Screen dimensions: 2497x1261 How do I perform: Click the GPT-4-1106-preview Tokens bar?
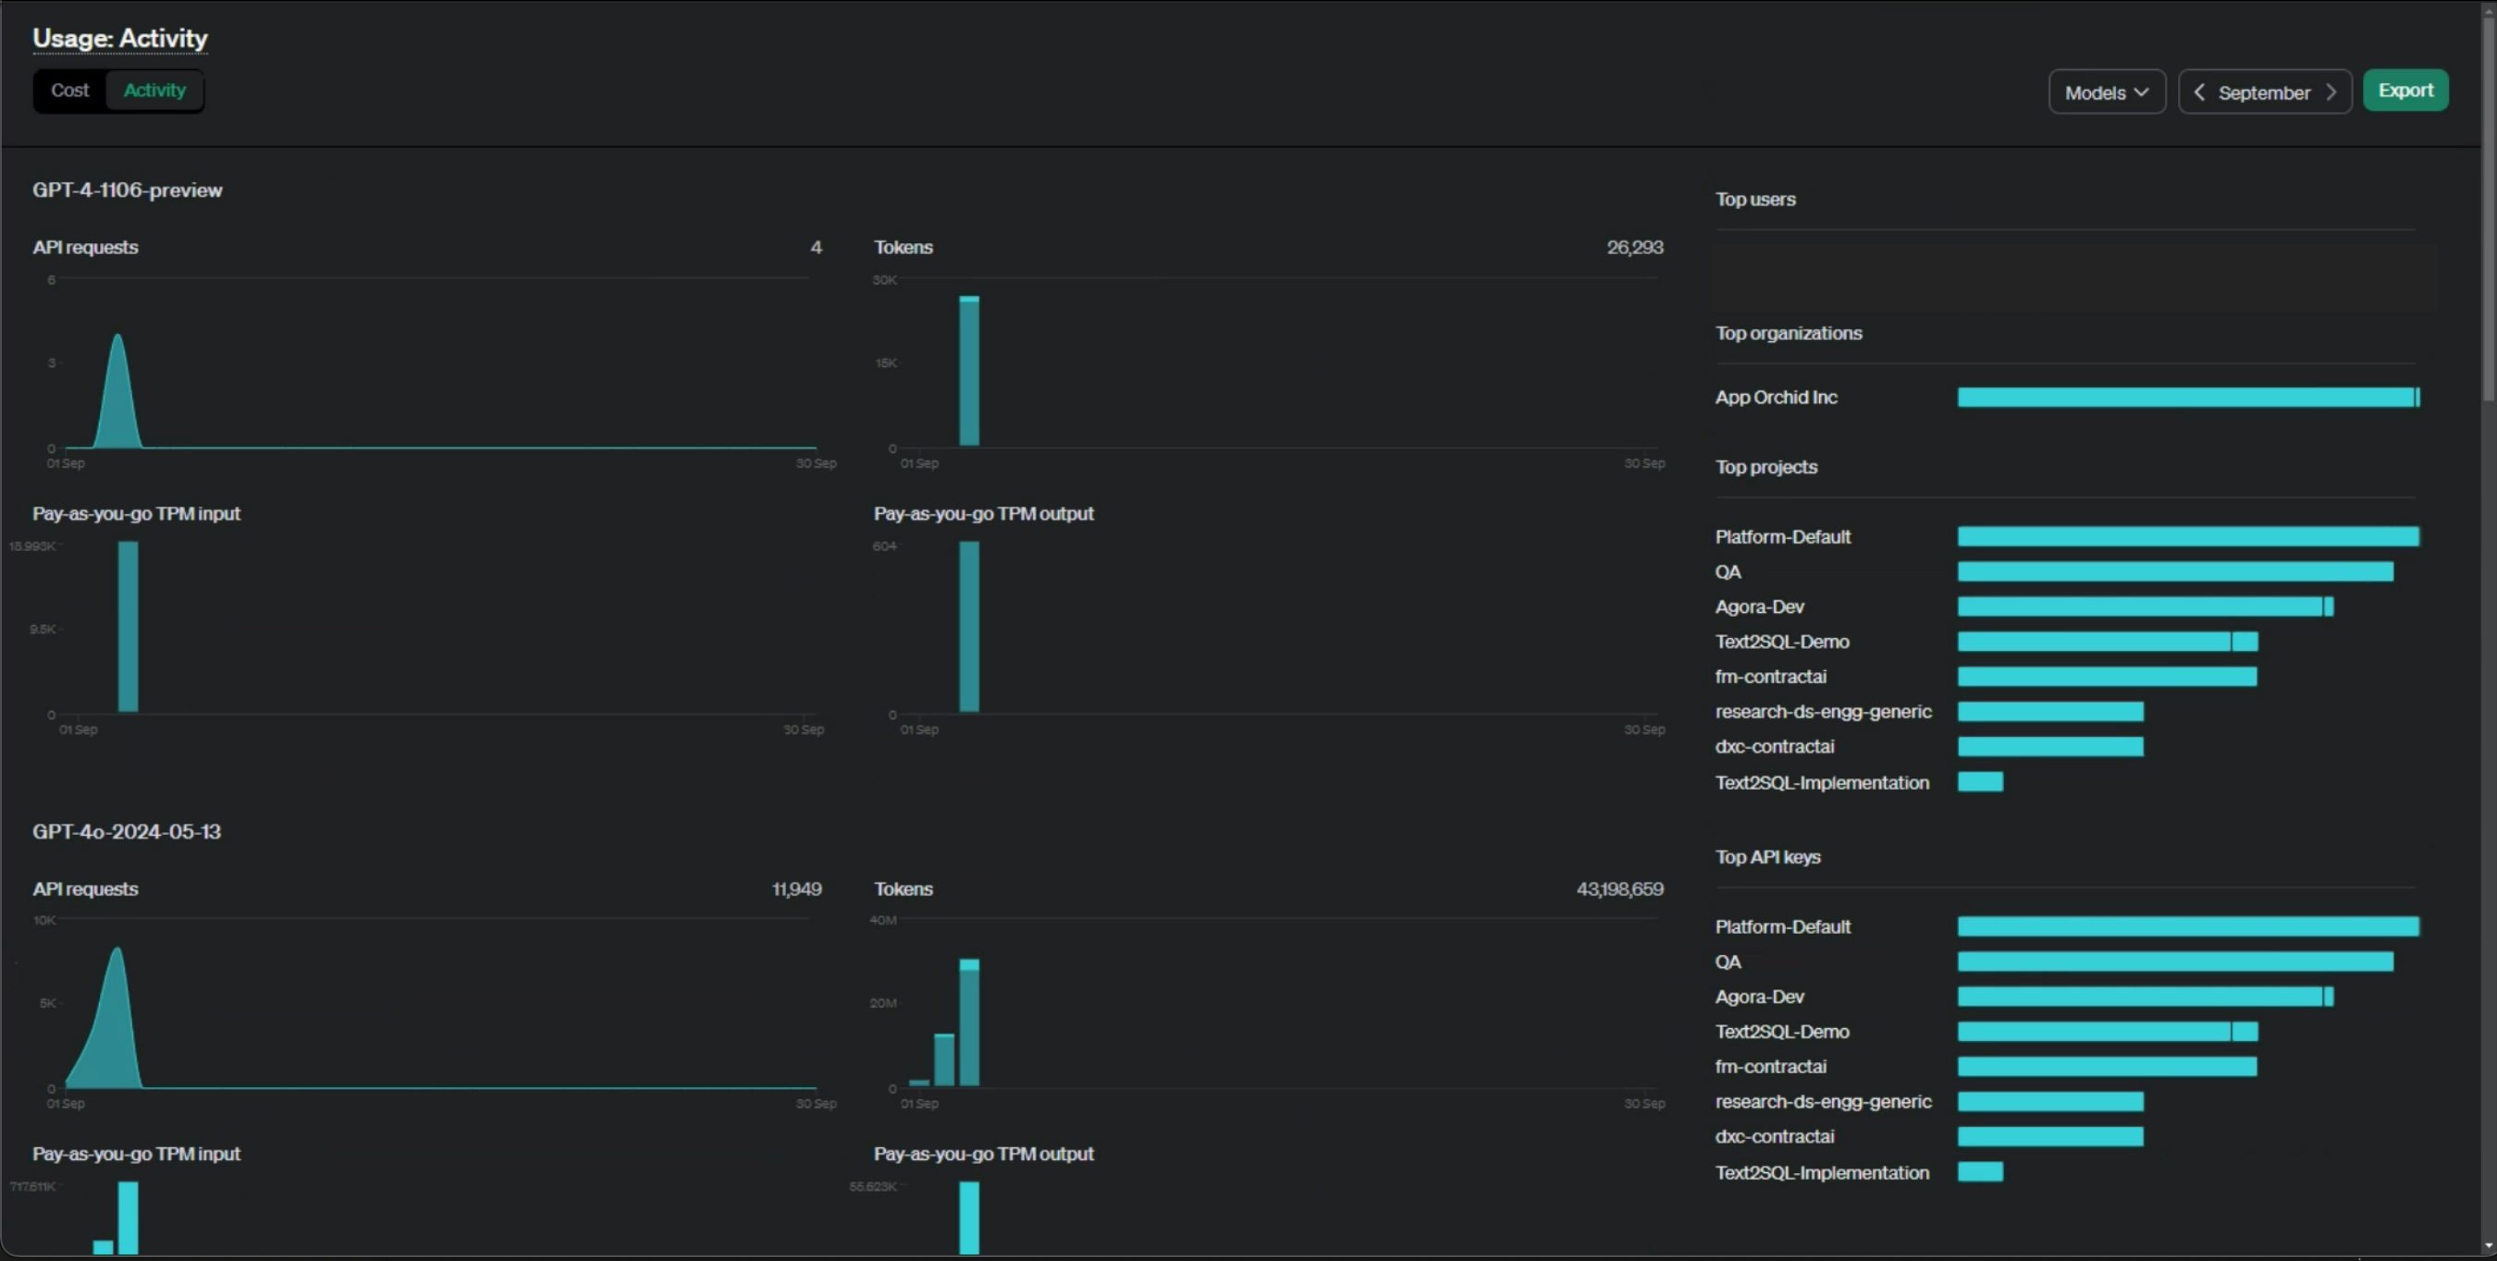click(x=968, y=373)
